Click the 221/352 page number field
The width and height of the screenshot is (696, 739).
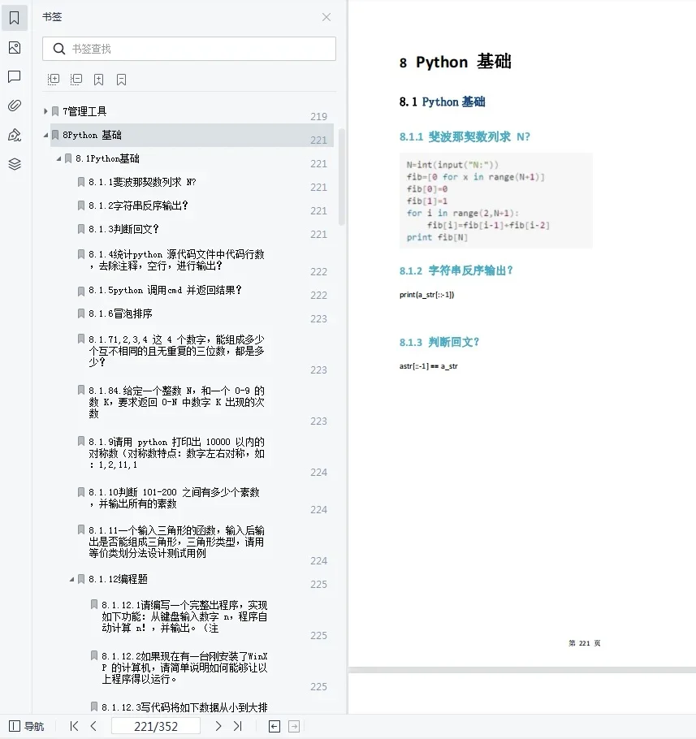pos(157,726)
